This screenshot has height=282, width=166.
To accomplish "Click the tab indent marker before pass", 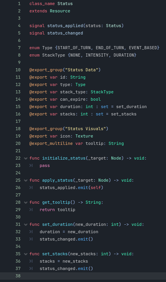I will (x=31, y=165).
